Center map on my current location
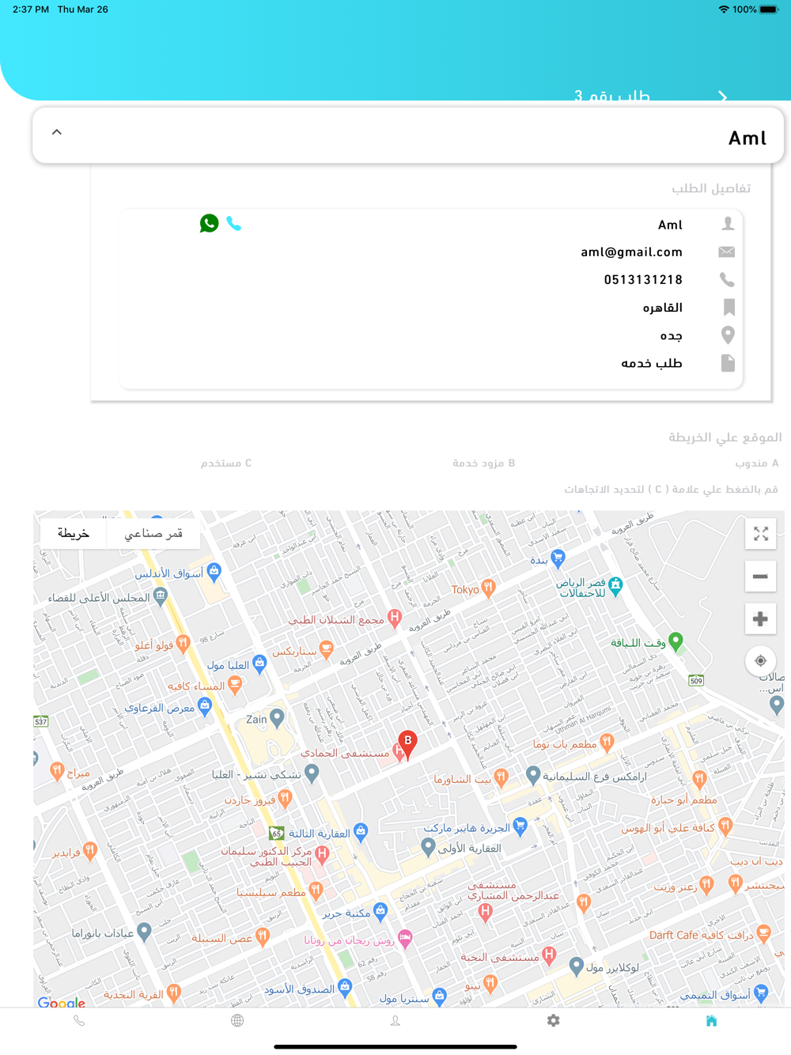 coord(760,660)
